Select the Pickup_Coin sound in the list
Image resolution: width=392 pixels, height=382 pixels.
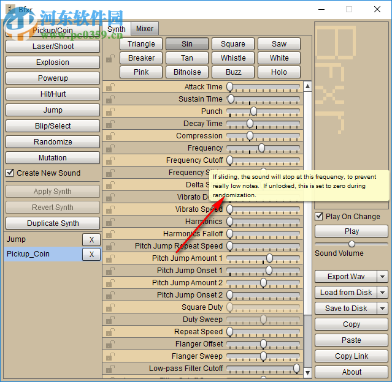(x=43, y=254)
